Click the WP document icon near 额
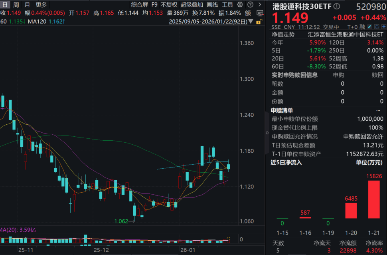The height and width of the screenshot is (255, 387). (260, 13)
